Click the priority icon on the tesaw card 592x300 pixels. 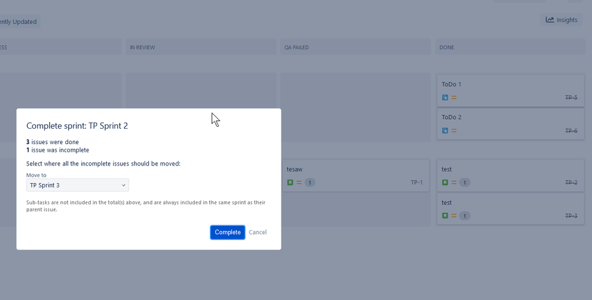click(299, 183)
